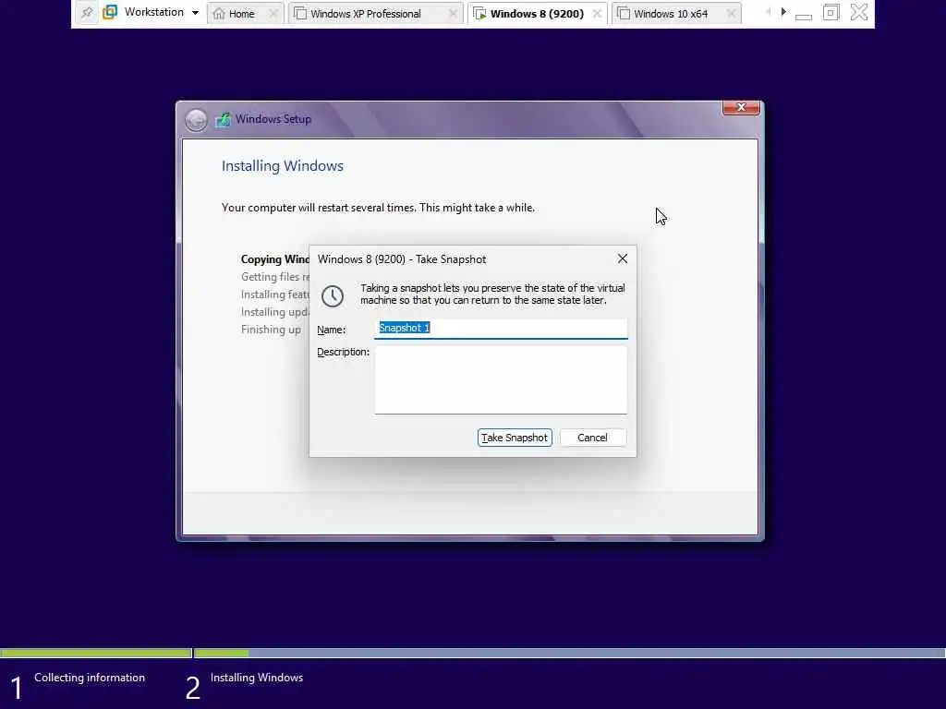
Task: Click the 'Collecting information' stage label
Action: pyautogui.click(x=90, y=678)
